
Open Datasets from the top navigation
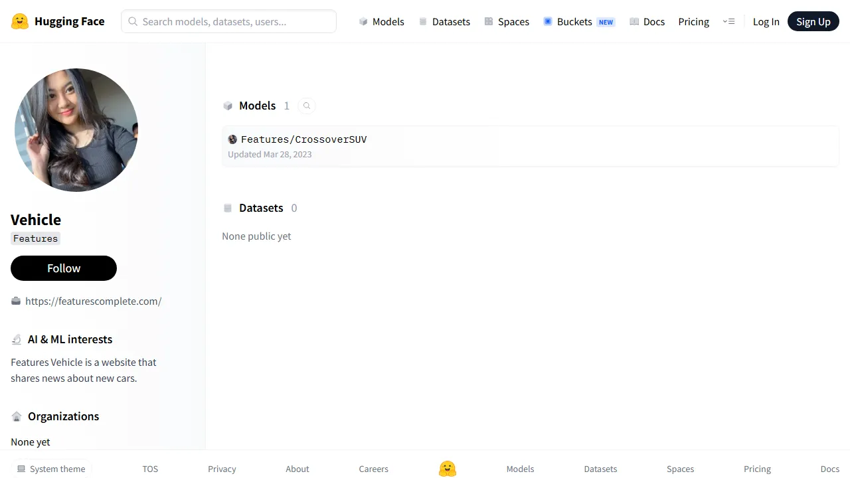point(444,22)
